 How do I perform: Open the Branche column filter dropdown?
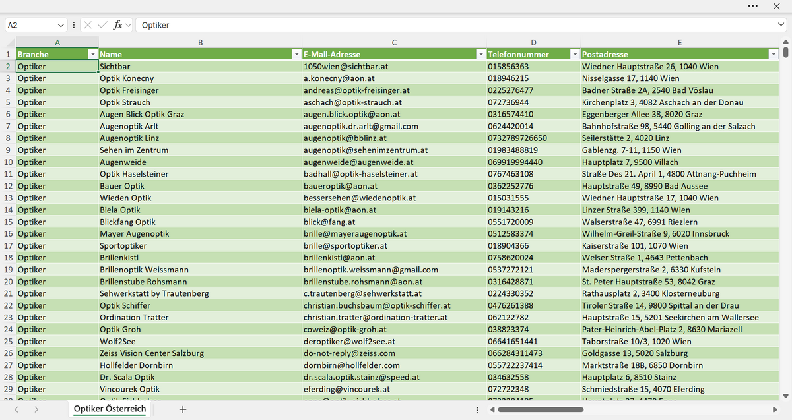click(93, 54)
